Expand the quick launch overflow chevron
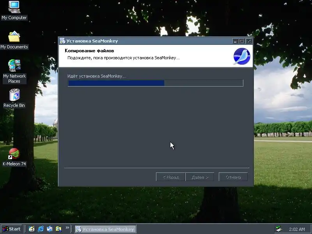This screenshot has height=234, width=312. click(67, 228)
